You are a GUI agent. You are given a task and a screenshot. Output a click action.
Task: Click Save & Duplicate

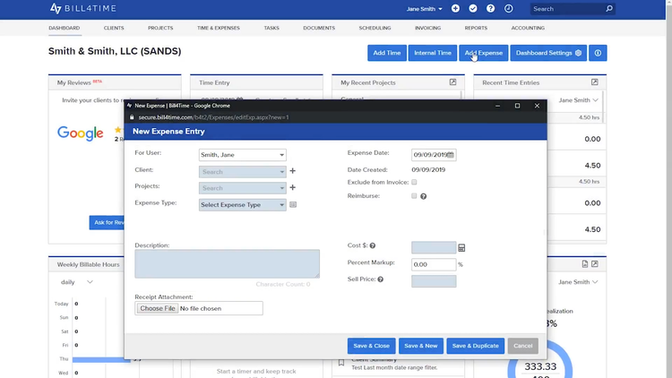(x=475, y=346)
